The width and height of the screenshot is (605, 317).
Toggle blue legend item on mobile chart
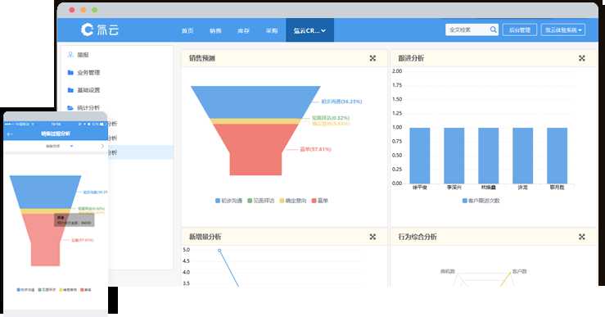coord(26,290)
